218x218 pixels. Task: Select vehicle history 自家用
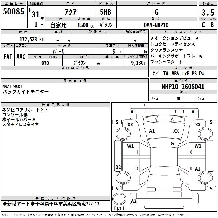click(x=58, y=25)
